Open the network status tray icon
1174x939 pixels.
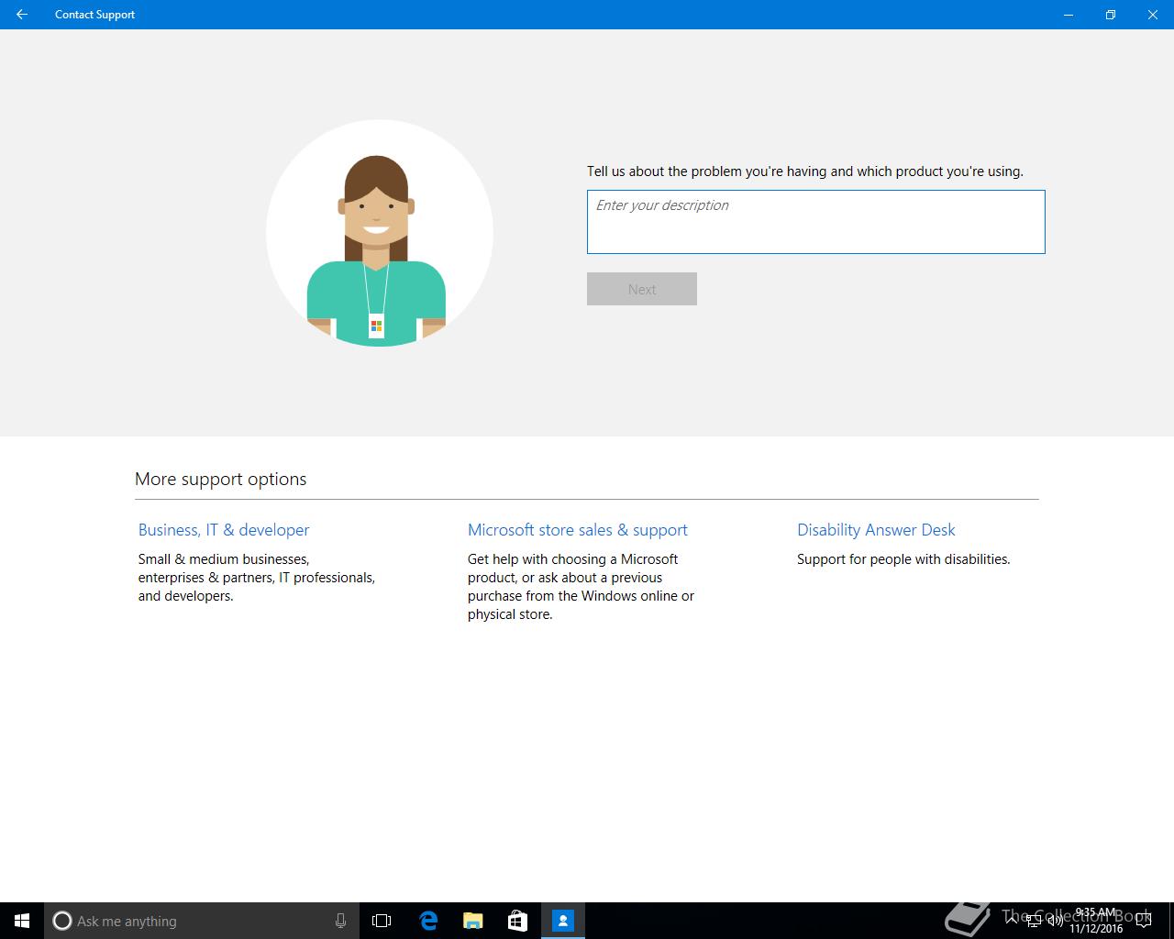tap(1034, 921)
